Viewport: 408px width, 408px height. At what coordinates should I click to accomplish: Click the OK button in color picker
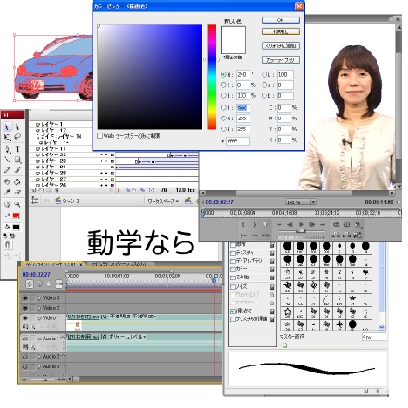pos(280,20)
